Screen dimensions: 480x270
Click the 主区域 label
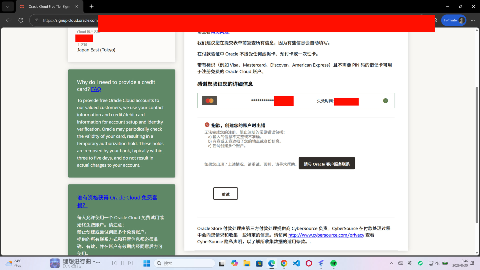click(82, 45)
